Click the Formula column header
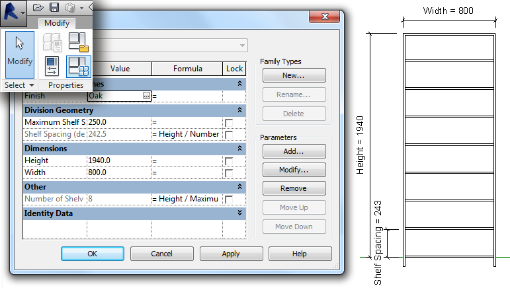The width and height of the screenshot is (510, 288). point(187,69)
